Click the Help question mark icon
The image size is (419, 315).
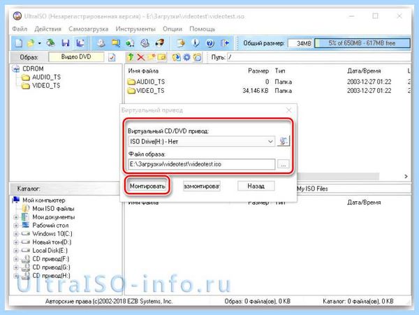[x=210, y=43]
